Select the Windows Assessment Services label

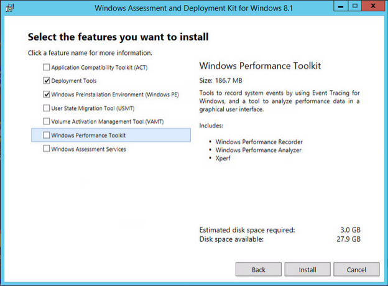88,149
